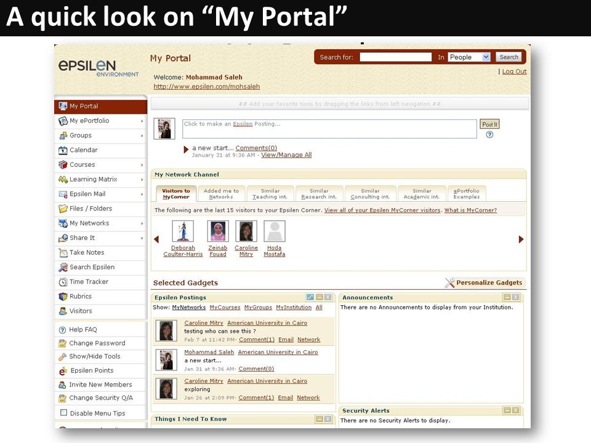This screenshot has width=591, height=443.
Task: Close the Epsilen Postings gadget
Action: [x=328, y=297]
